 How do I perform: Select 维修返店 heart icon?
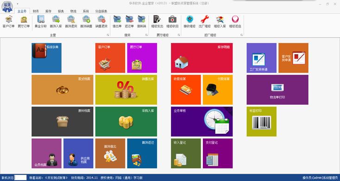click(x=235, y=22)
